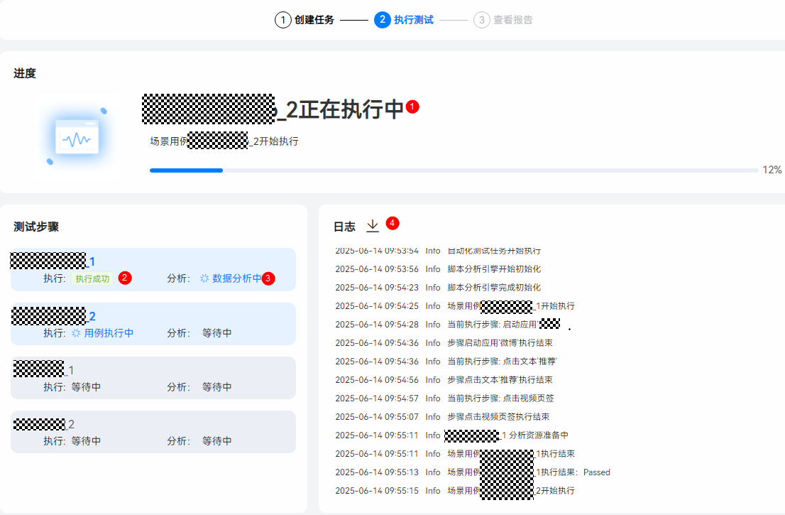Screen dimensions: 785x515
Task: Click the step 1 circle for 创建任务
Action: pyautogui.click(x=282, y=20)
